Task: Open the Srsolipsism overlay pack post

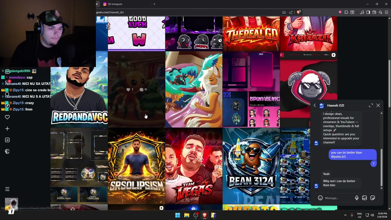Action: coord(79,166)
